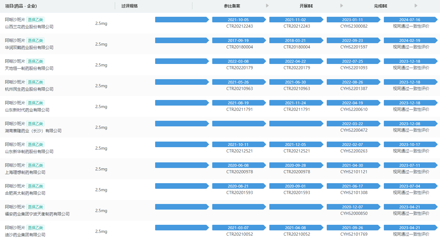Select acceptance number CYHS2101769
The height and width of the screenshot is (240, 440).
click(354, 234)
